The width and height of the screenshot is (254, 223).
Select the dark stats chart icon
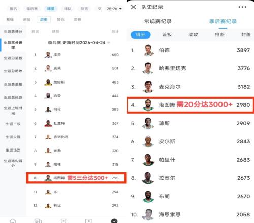[x=114, y=221]
